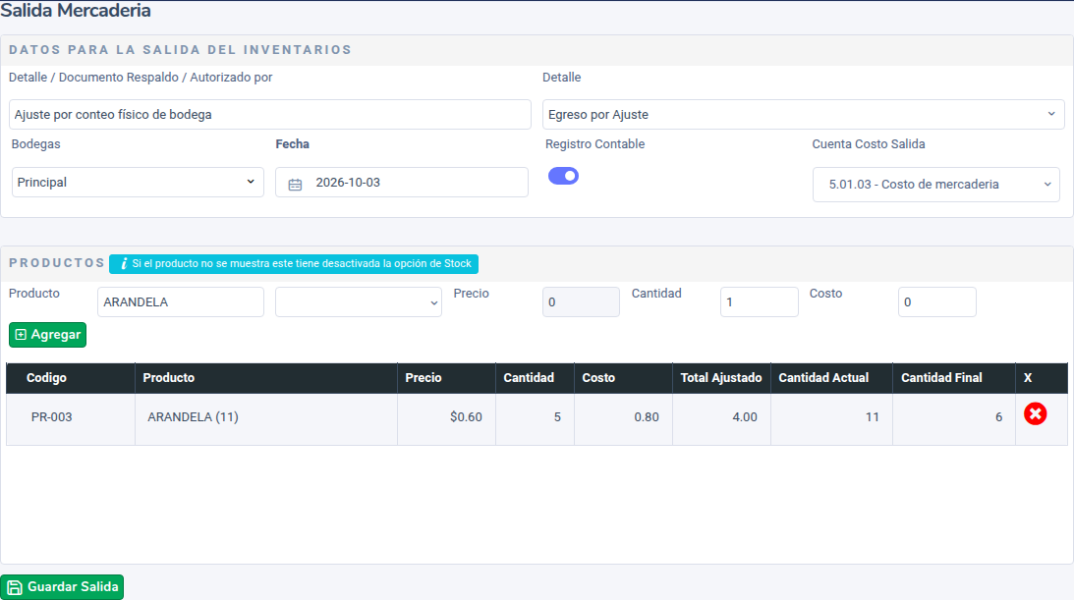The image size is (1074, 600).
Task: Click the Precio input field
Action: coord(581,301)
